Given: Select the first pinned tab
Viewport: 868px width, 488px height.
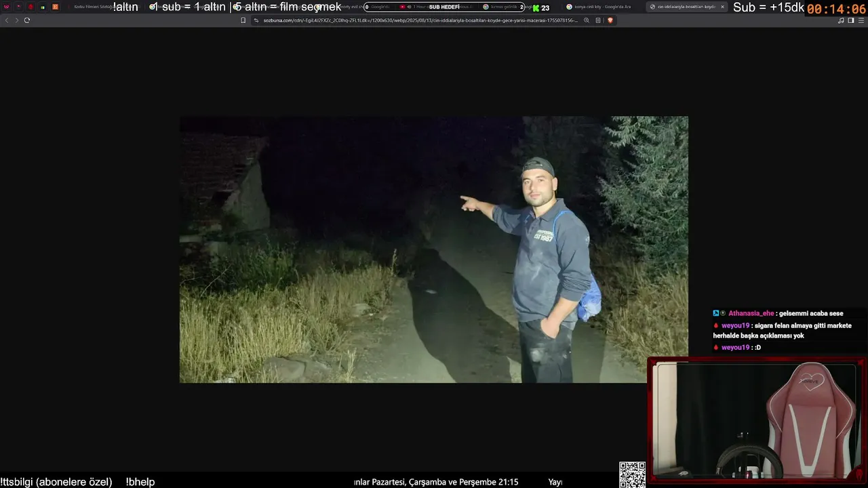Looking at the screenshot, I should click(7, 7).
